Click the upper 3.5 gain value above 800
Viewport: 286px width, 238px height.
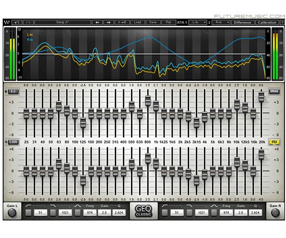(148, 85)
